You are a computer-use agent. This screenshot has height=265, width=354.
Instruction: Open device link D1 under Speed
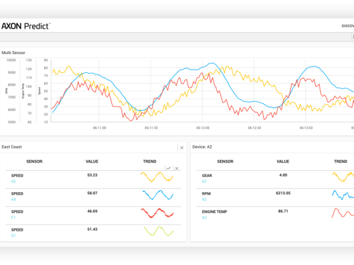point(14,236)
